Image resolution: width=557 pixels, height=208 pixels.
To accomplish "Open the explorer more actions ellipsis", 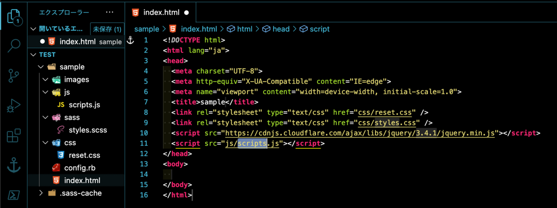I will pyautogui.click(x=110, y=13).
